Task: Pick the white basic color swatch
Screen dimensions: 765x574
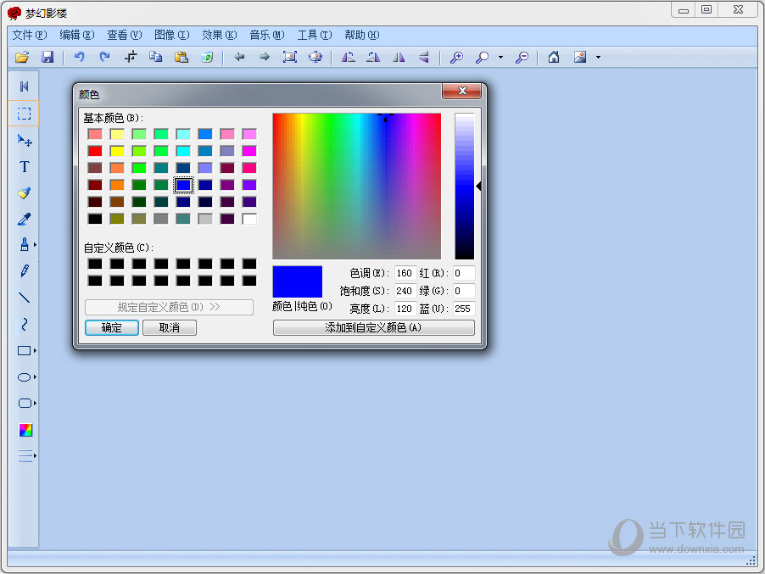Action: coord(249,219)
